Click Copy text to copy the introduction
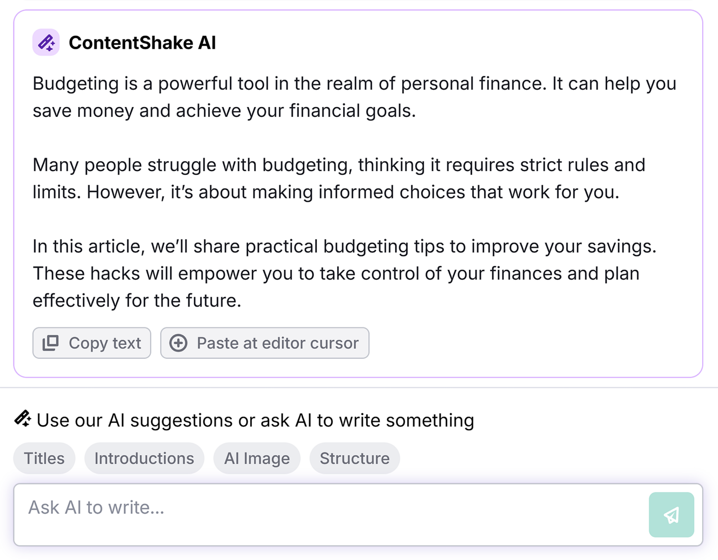Viewport: 718px width, 560px height. (x=92, y=343)
